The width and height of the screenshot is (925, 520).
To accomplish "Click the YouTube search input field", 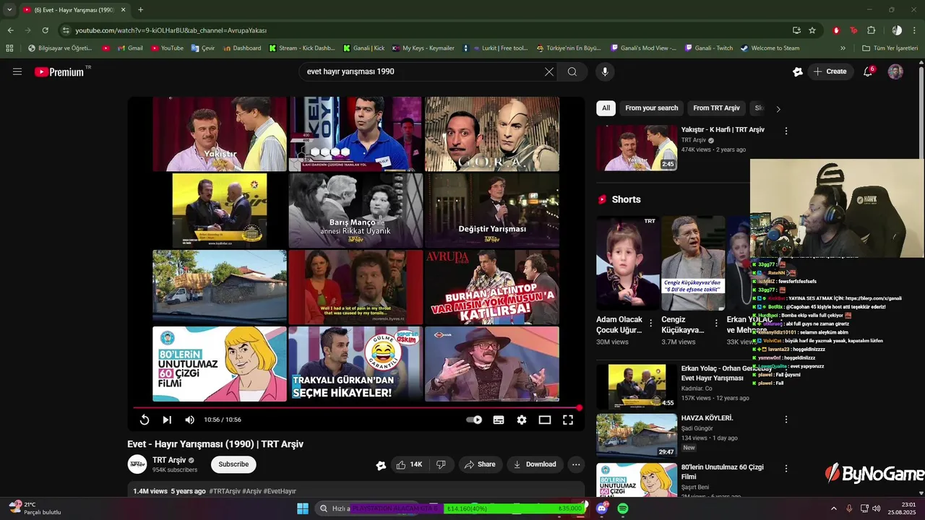I will click(x=422, y=71).
